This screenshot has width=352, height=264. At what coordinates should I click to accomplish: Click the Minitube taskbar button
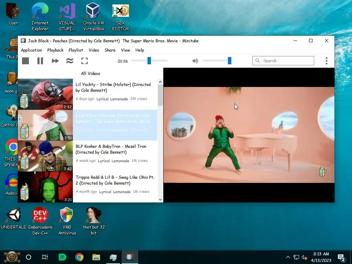pyautogui.click(x=130, y=257)
